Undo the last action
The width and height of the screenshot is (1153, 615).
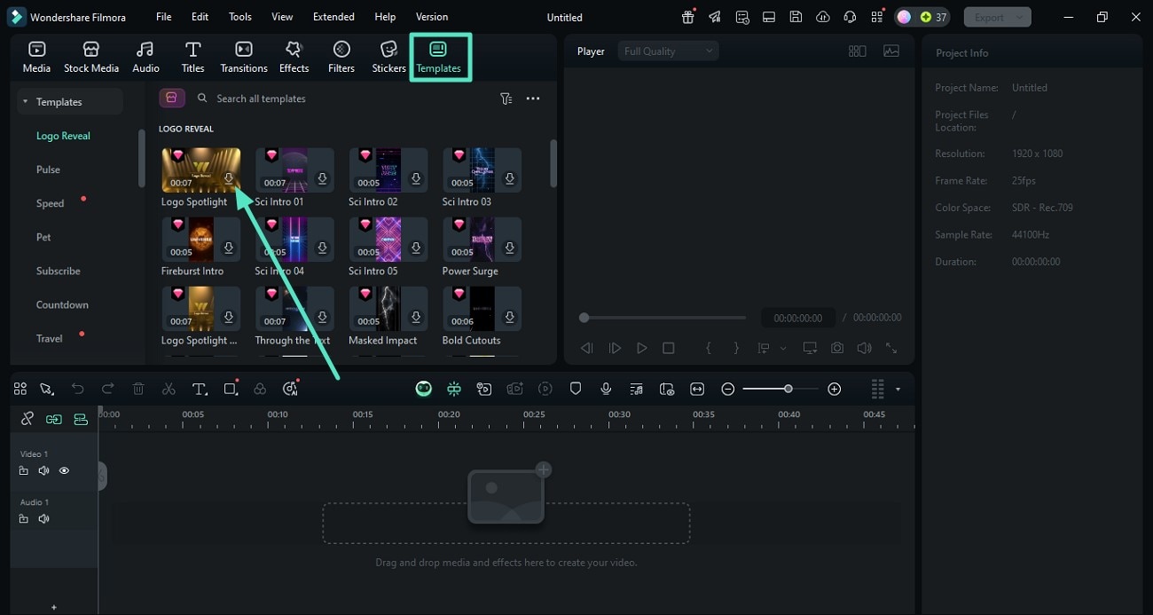click(x=78, y=389)
